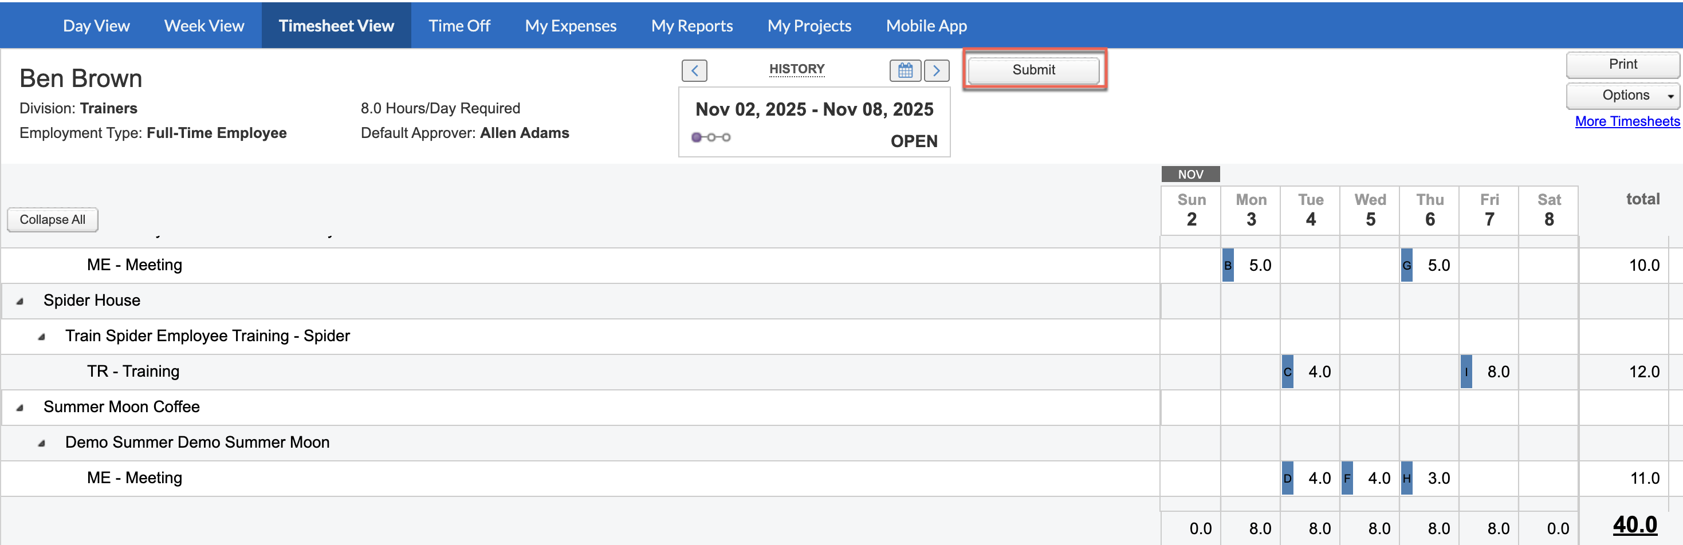Collapse Demo Summer Demo Summer Moon project

[x=42, y=443]
